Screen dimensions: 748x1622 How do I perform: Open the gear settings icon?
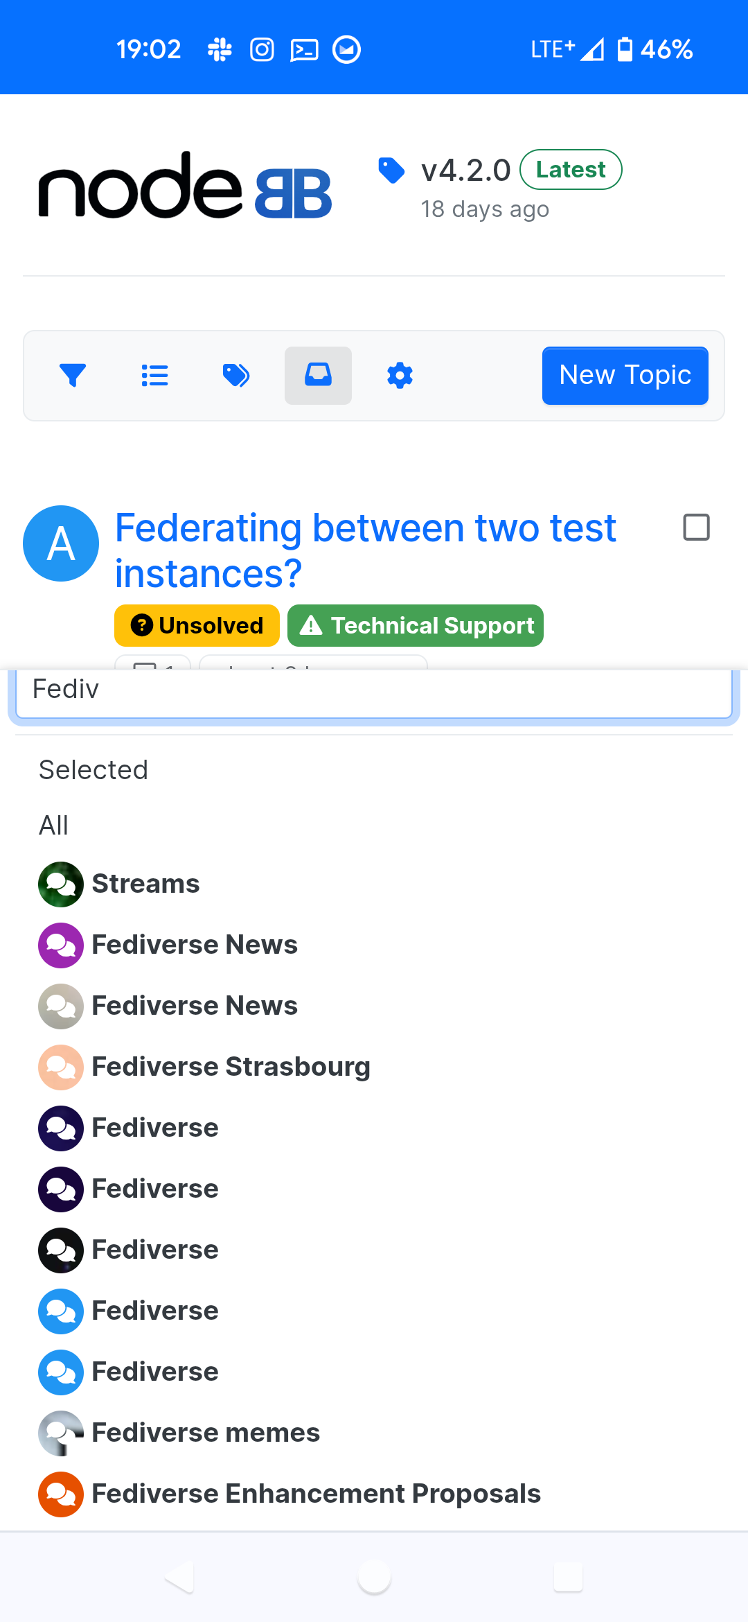coord(400,376)
